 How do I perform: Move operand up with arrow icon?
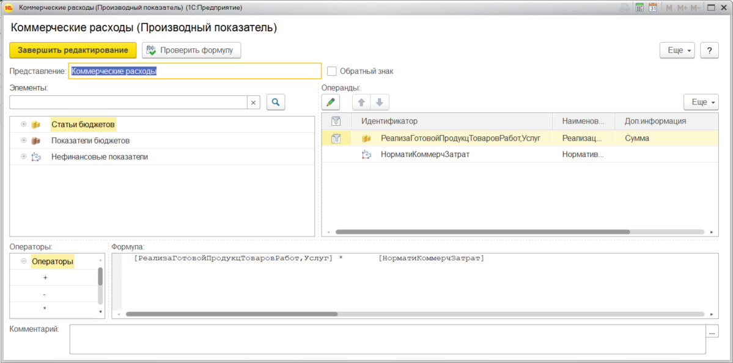pos(361,102)
